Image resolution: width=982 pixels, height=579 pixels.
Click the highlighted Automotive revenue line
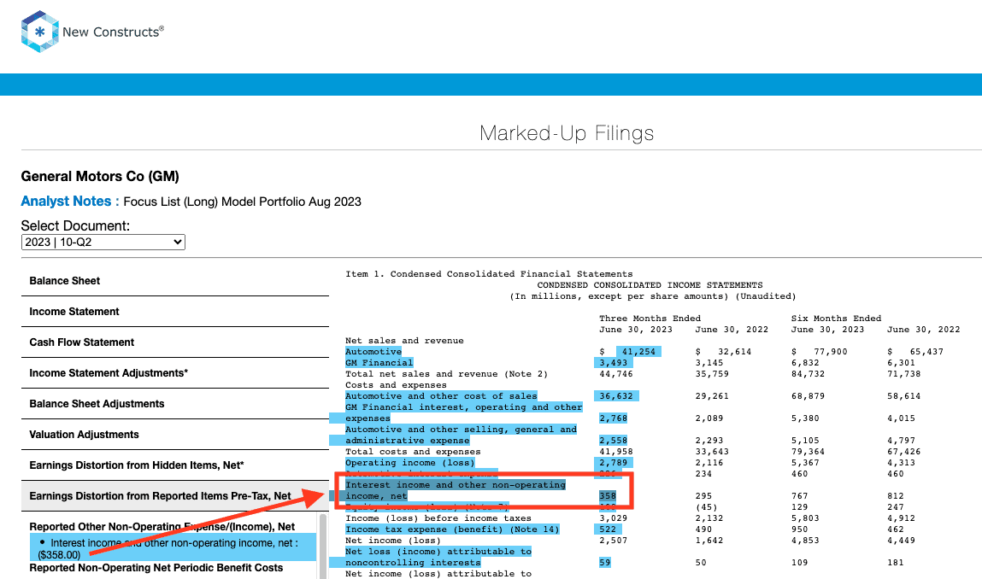[x=373, y=352]
